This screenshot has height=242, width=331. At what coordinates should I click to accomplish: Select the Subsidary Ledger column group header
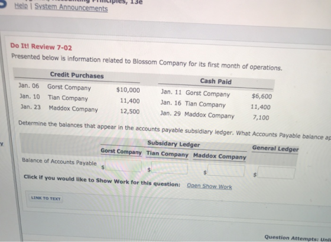[x=174, y=144]
